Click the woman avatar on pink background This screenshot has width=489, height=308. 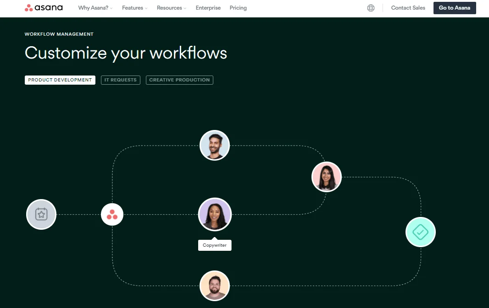click(327, 177)
